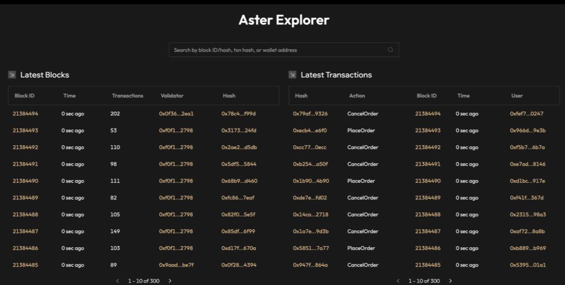Open transaction hash 0xecb4...e6f0
The height and width of the screenshot is (285, 565).
[310, 130]
